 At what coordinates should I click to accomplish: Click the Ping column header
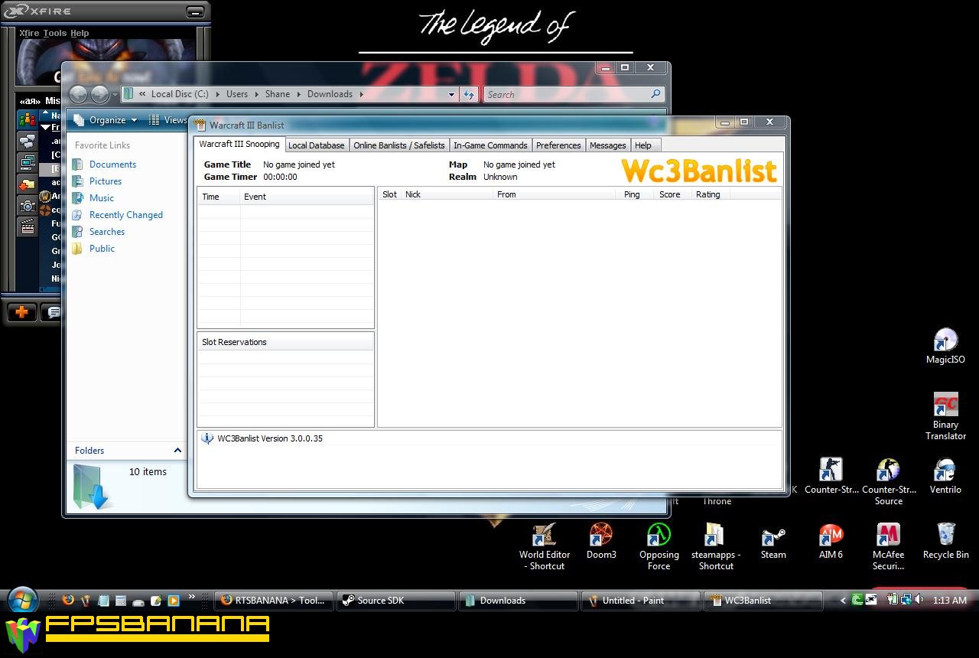tap(635, 194)
